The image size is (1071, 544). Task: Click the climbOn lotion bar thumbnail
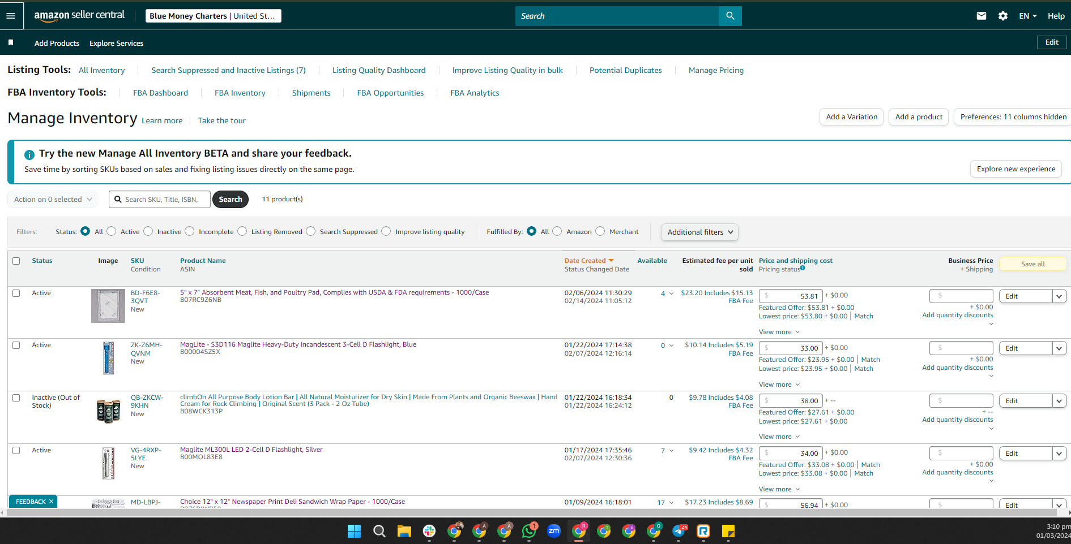(108, 411)
